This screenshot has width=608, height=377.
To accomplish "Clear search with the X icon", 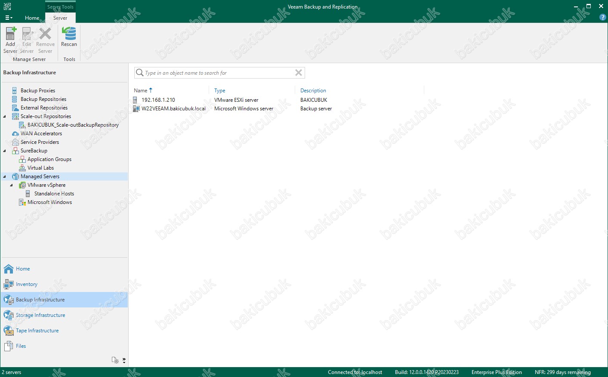I will click(298, 73).
